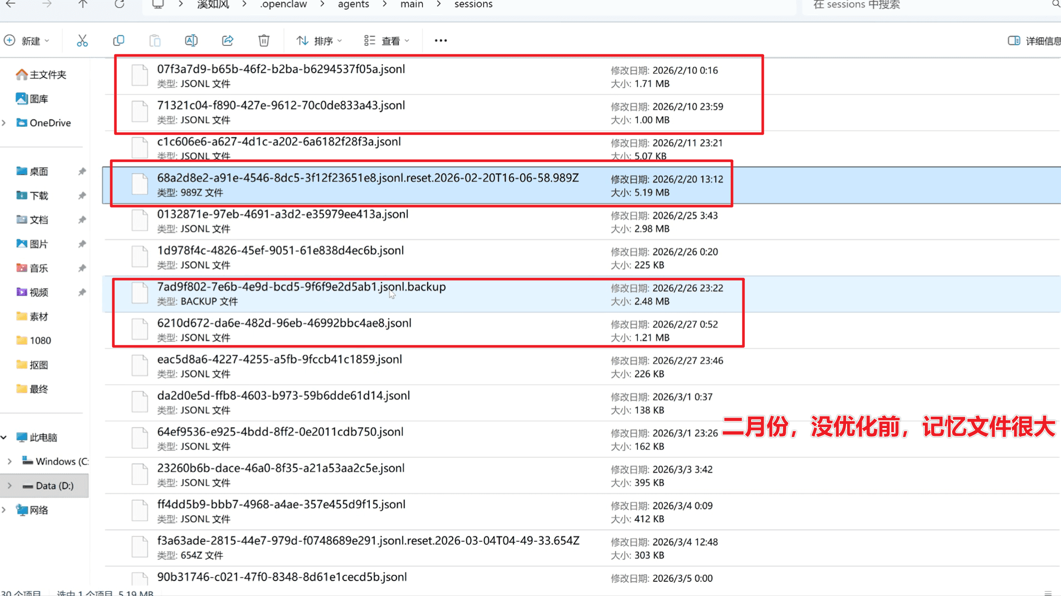
Task: Unpin 桌面 from quick access
Action: tap(82, 171)
